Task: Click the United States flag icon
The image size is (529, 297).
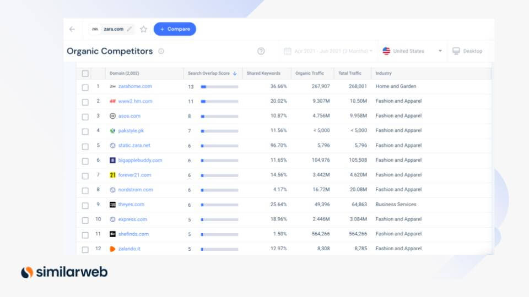Action: click(x=386, y=51)
